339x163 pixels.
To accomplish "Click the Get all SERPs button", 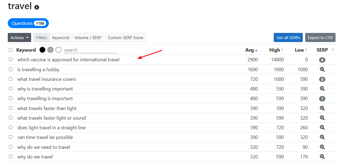I will click(x=288, y=37).
